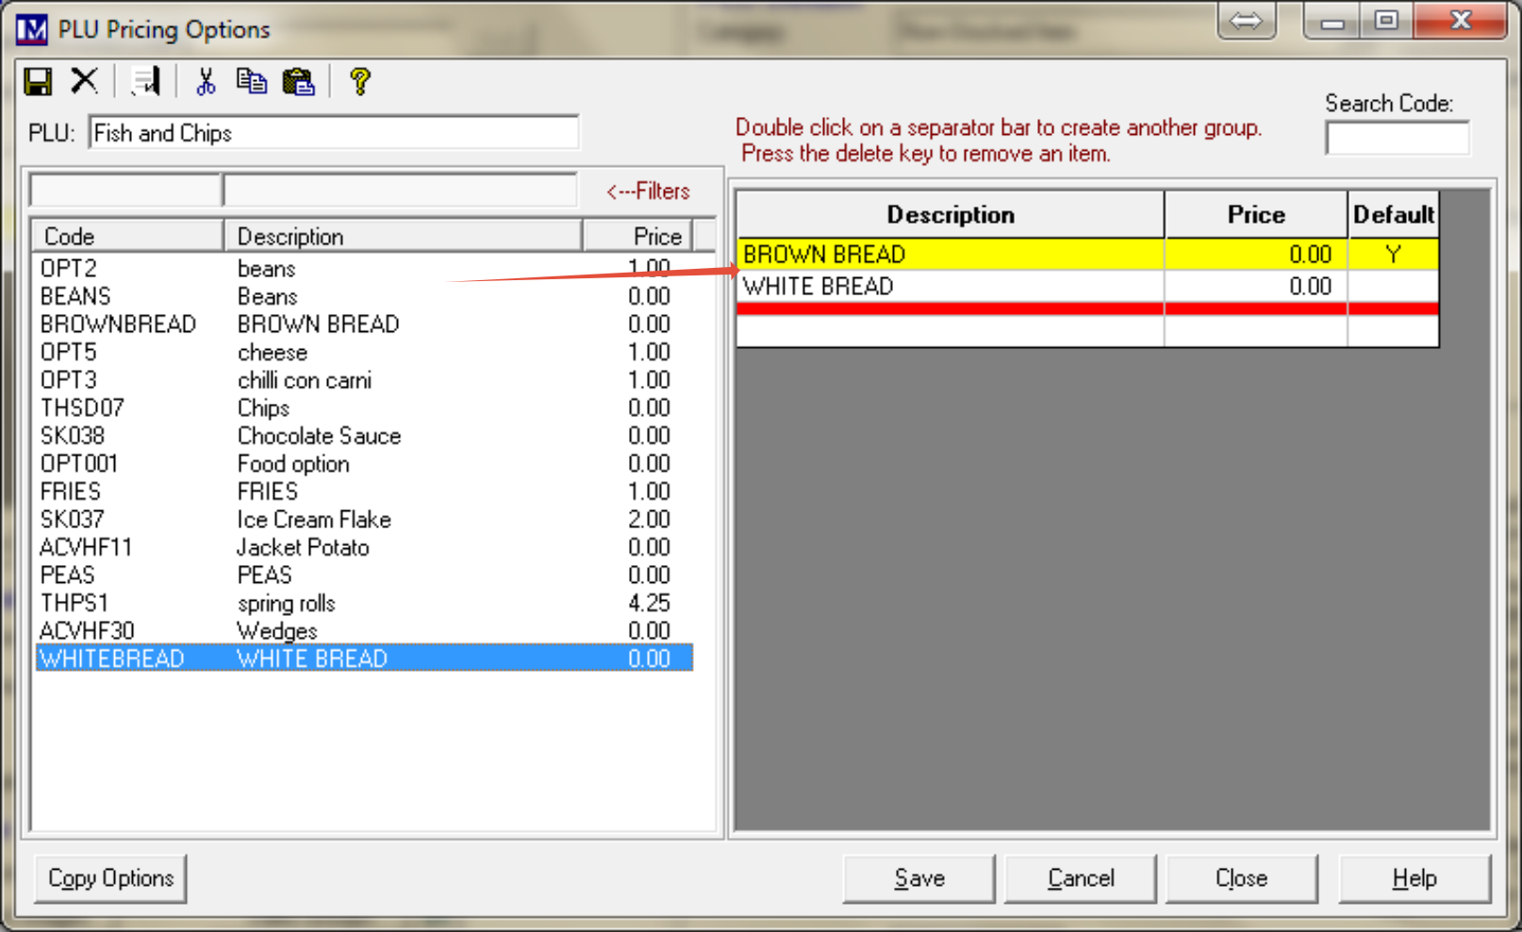This screenshot has width=1522, height=932.
Task: Click the empty Default cell for WHITE BREAD
Action: pyautogui.click(x=1394, y=287)
